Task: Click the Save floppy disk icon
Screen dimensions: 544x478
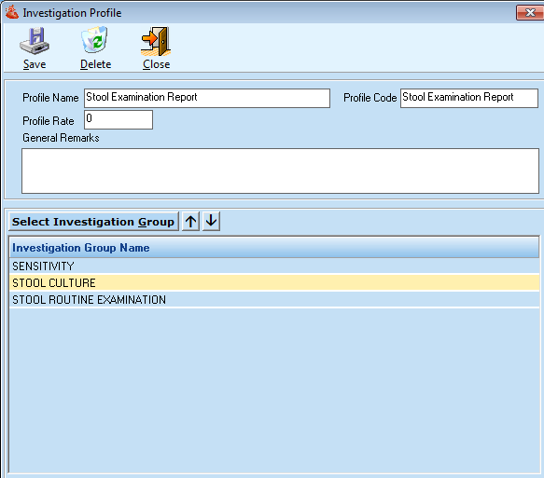Action: pyautogui.click(x=35, y=41)
